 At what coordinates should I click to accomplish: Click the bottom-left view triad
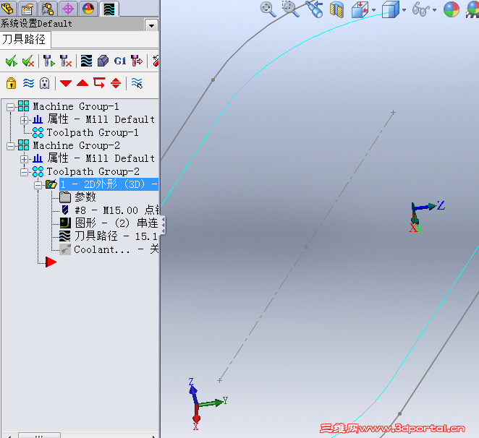point(208,404)
